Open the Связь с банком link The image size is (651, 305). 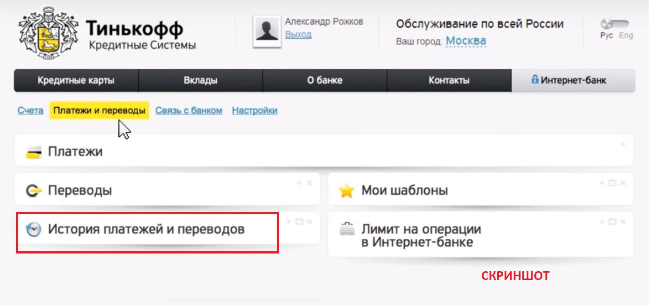(x=189, y=110)
